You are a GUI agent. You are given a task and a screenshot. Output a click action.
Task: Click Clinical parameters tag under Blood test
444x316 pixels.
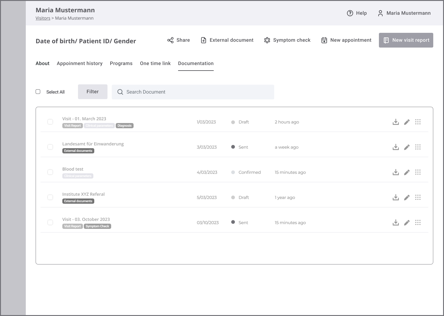tap(78, 176)
